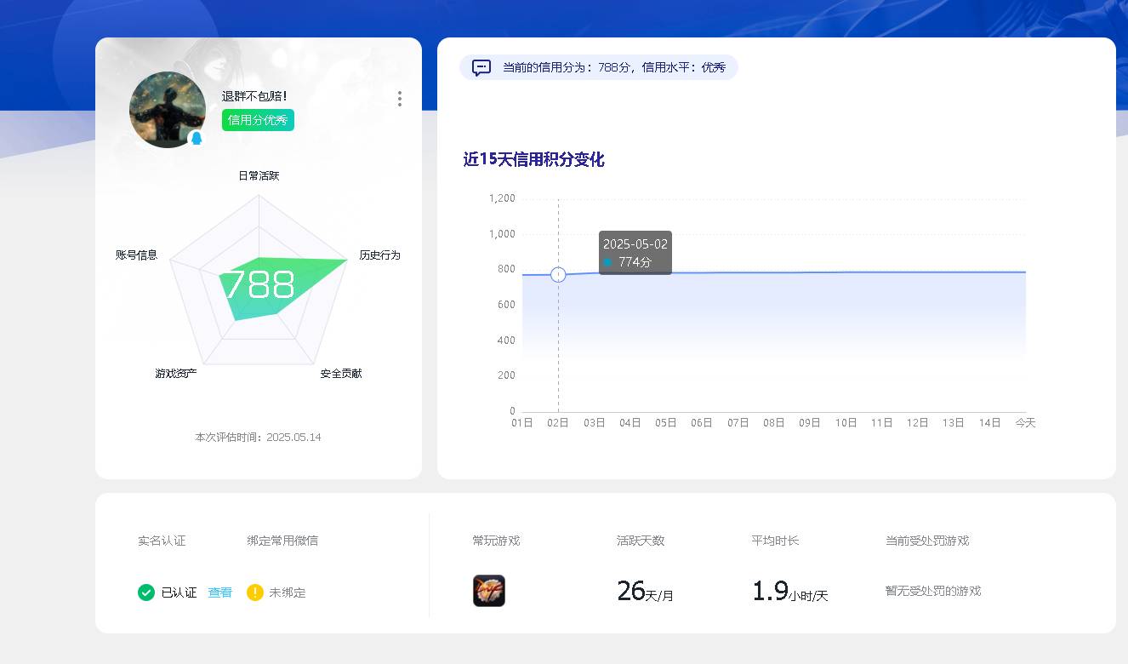Screen dimensions: 1128x664
Task: Click the 查看 link next to 已认证
Action: (x=220, y=592)
